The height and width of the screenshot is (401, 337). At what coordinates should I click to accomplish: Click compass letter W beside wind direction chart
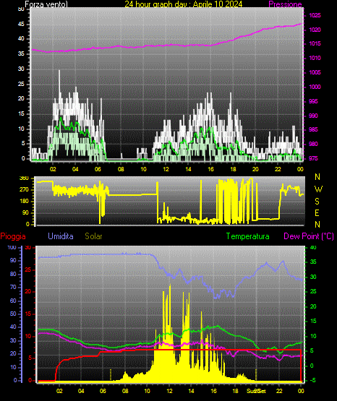coord(318,189)
